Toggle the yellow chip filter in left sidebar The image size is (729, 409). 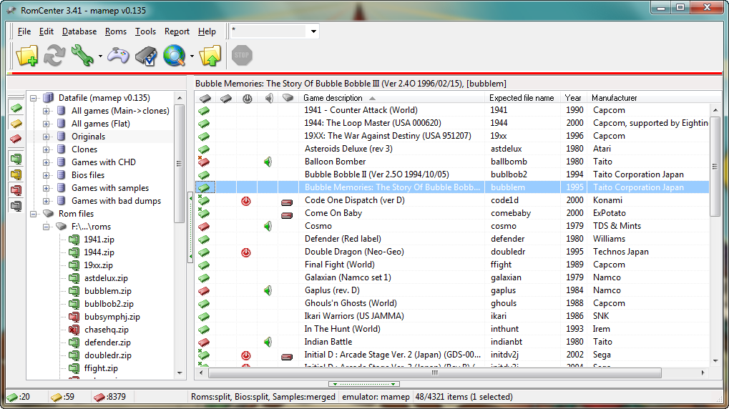click(16, 123)
